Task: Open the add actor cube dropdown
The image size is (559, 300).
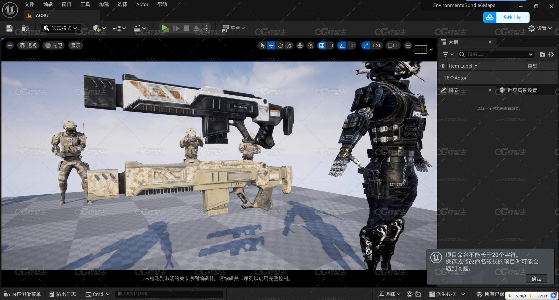Action: [x=99, y=28]
